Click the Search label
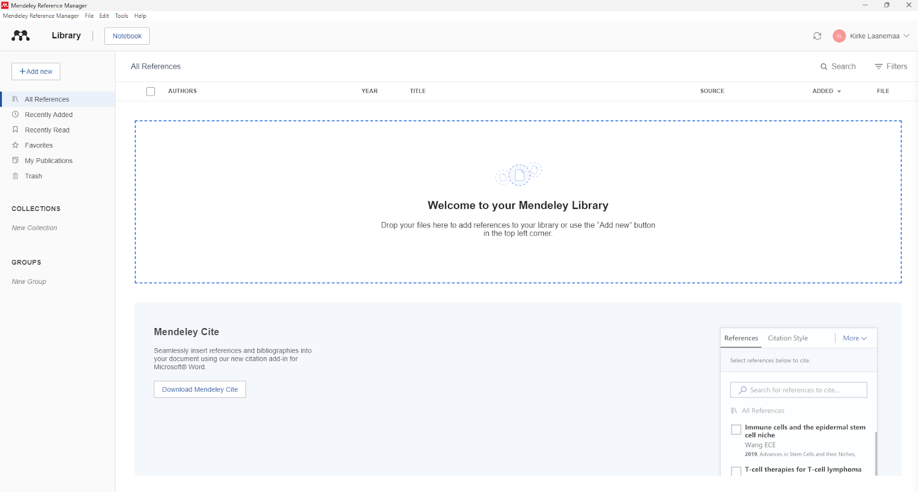 pyautogui.click(x=843, y=67)
